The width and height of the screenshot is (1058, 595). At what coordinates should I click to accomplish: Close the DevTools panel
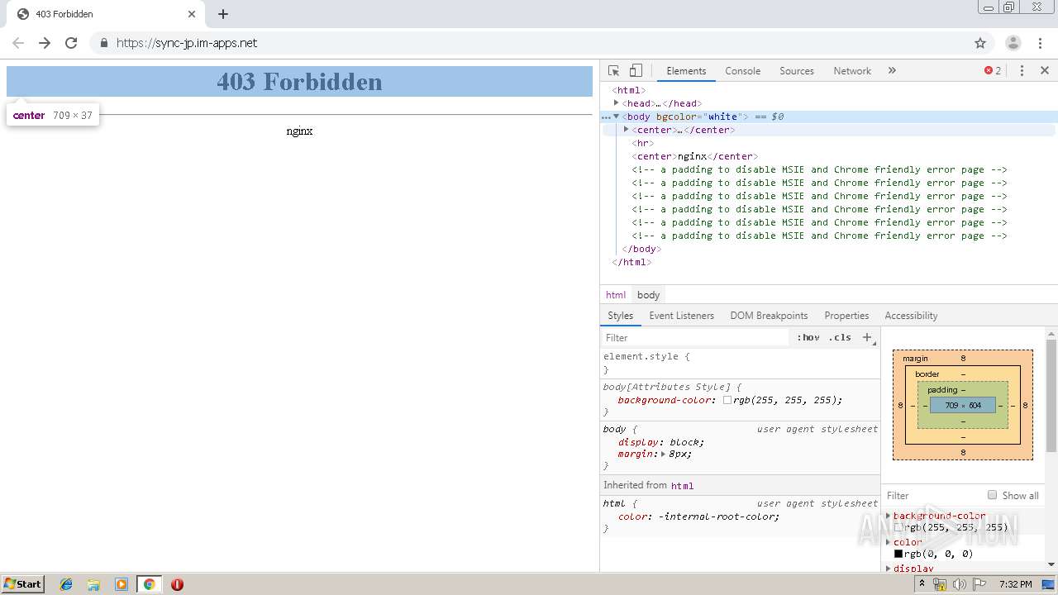(1045, 71)
